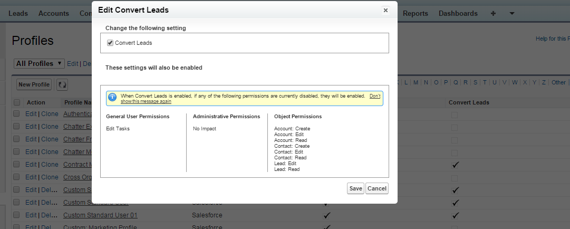The width and height of the screenshot is (570, 229).
Task: Open the Reports tab
Action: point(415,13)
